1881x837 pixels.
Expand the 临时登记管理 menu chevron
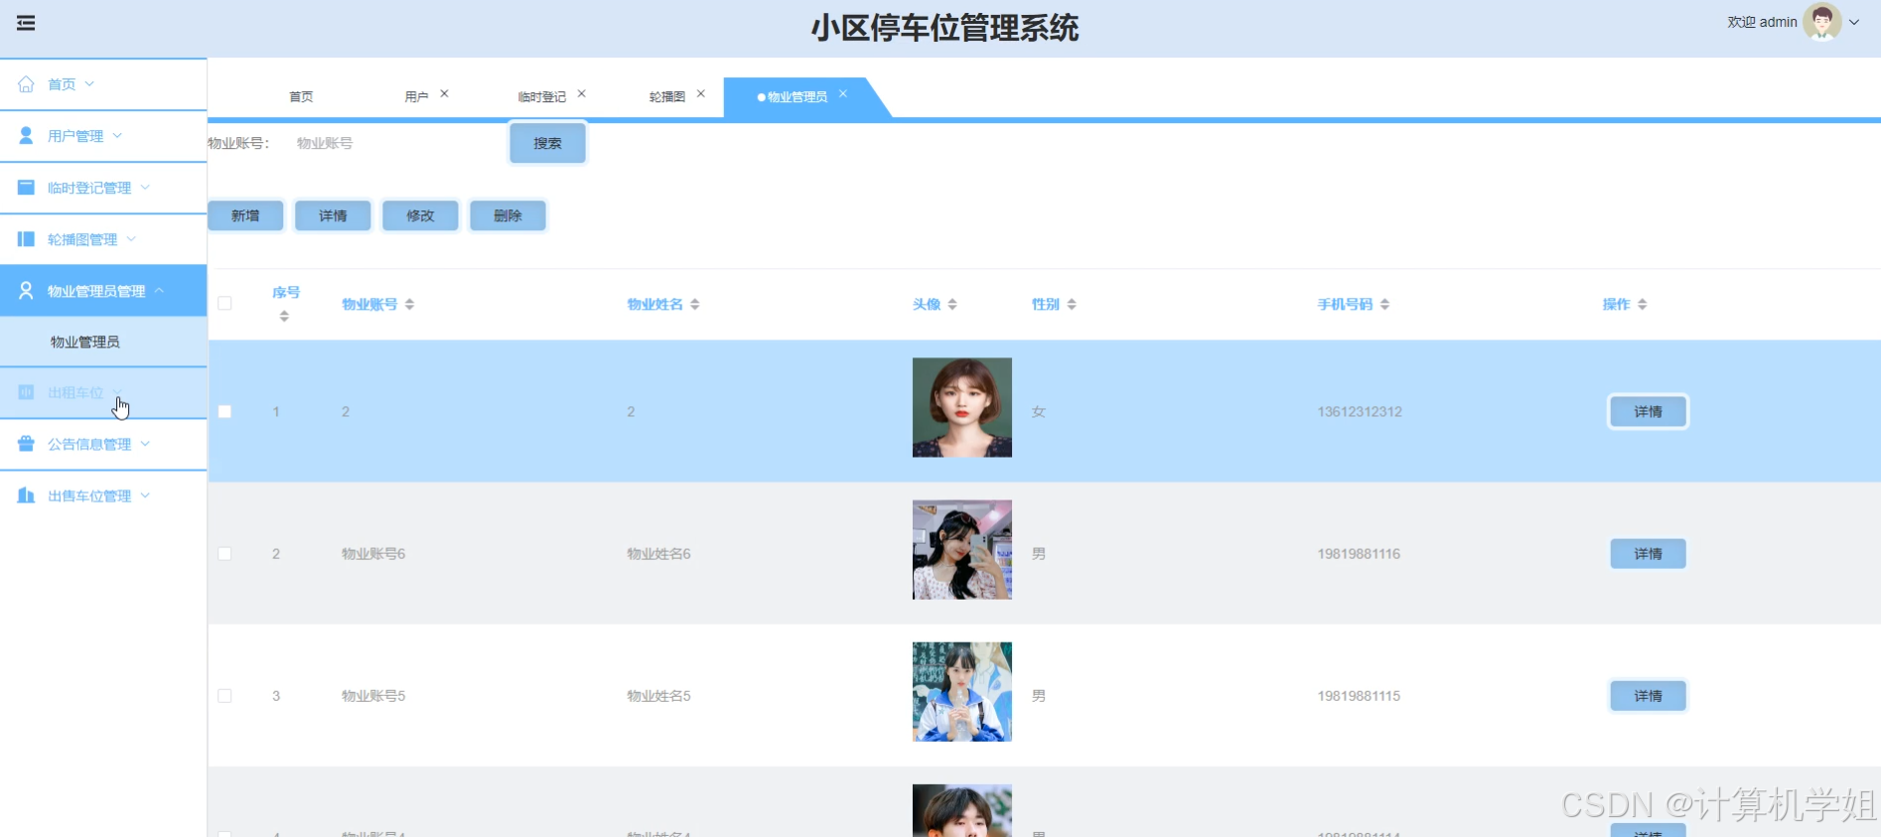pos(145,187)
